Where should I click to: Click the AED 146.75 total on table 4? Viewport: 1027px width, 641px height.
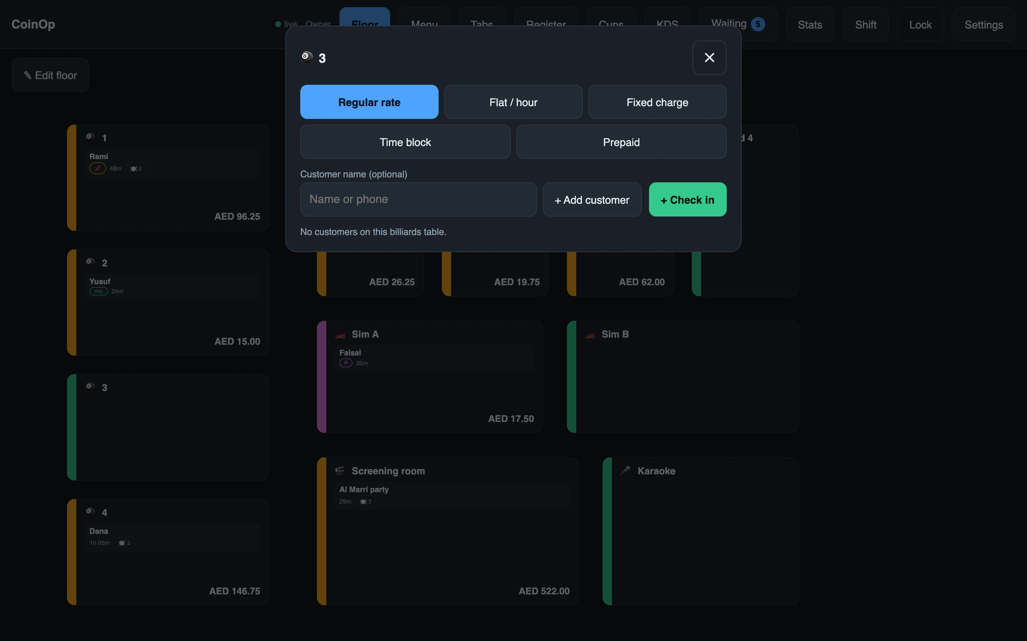[x=235, y=591]
